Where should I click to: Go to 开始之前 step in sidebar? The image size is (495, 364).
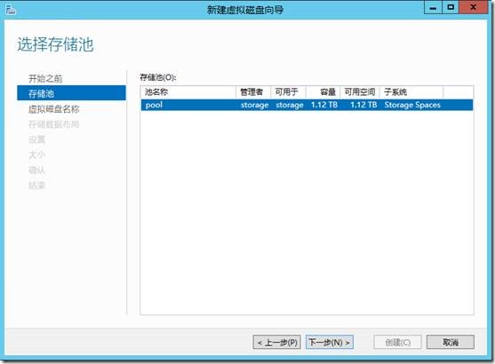tap(45, 78)
